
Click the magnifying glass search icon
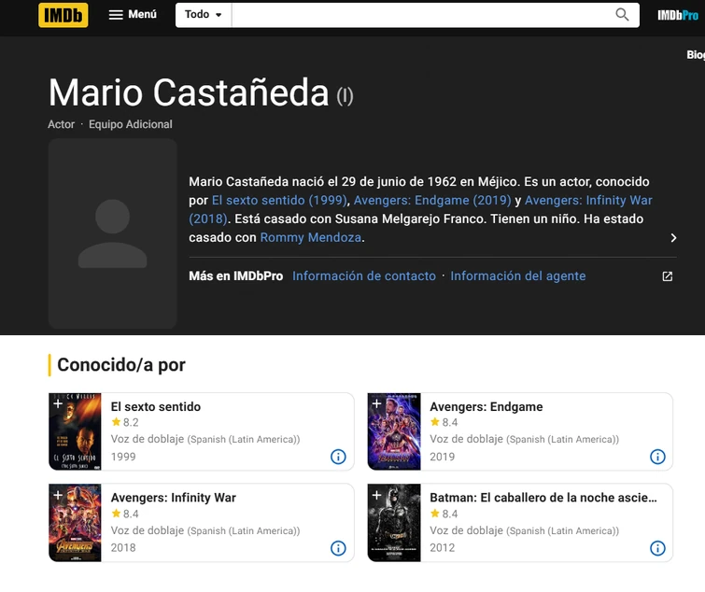[622, 15]
